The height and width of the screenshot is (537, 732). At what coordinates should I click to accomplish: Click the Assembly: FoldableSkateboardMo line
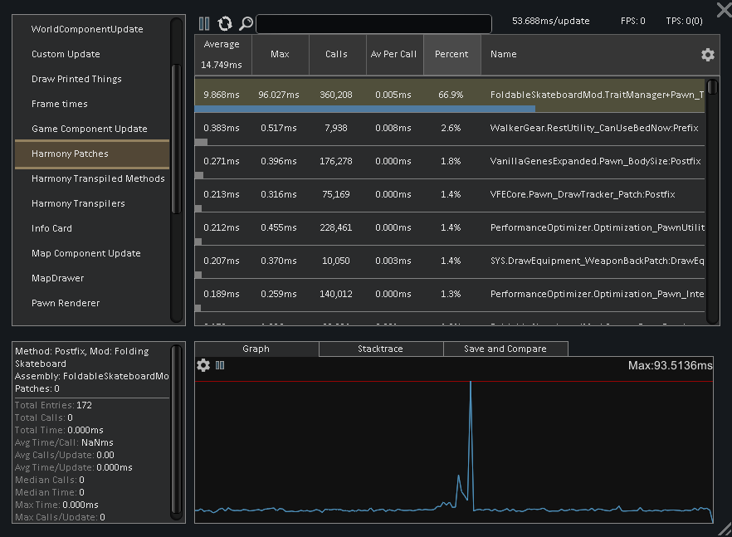pyautogui.click(x=92, y=376)
